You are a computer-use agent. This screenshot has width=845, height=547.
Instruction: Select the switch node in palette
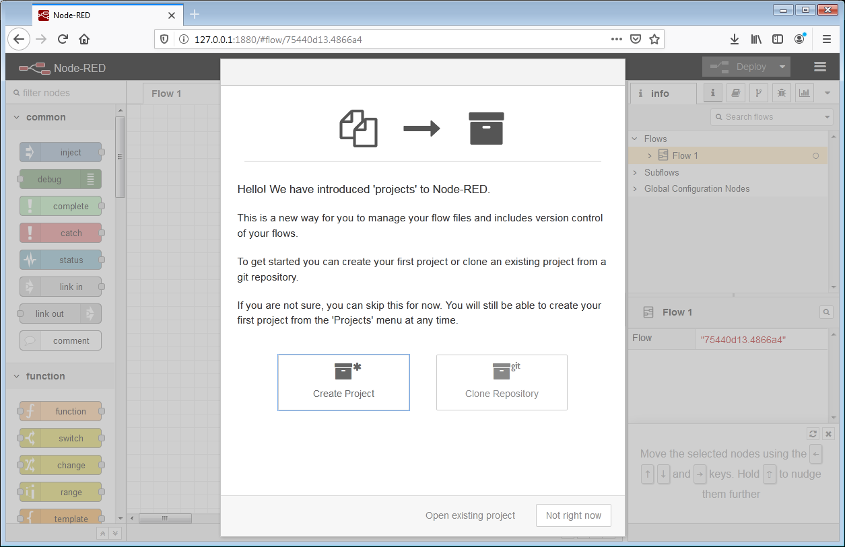61,438
